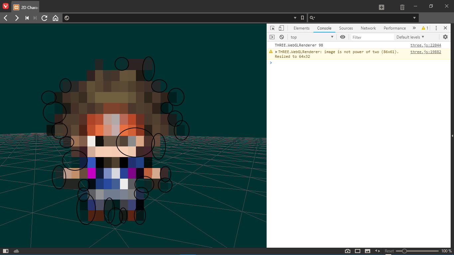This screenshot has width=454, height=255.
Task: Toggle the device toolbar
Action: pos(281,28)
